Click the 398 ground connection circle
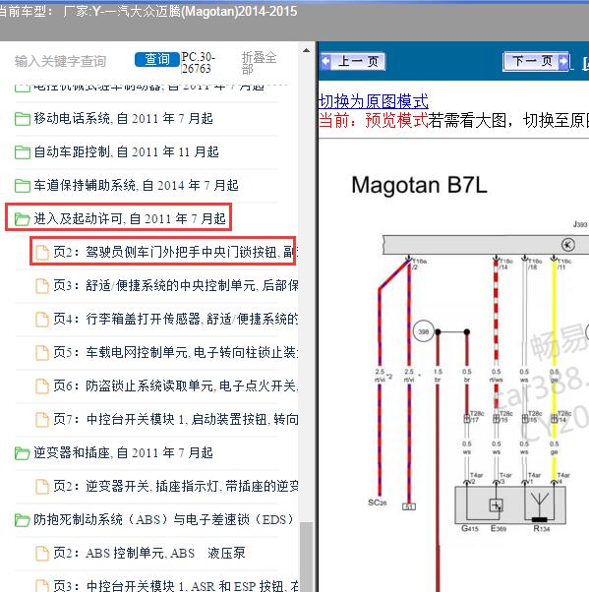 tap(423, 331)
